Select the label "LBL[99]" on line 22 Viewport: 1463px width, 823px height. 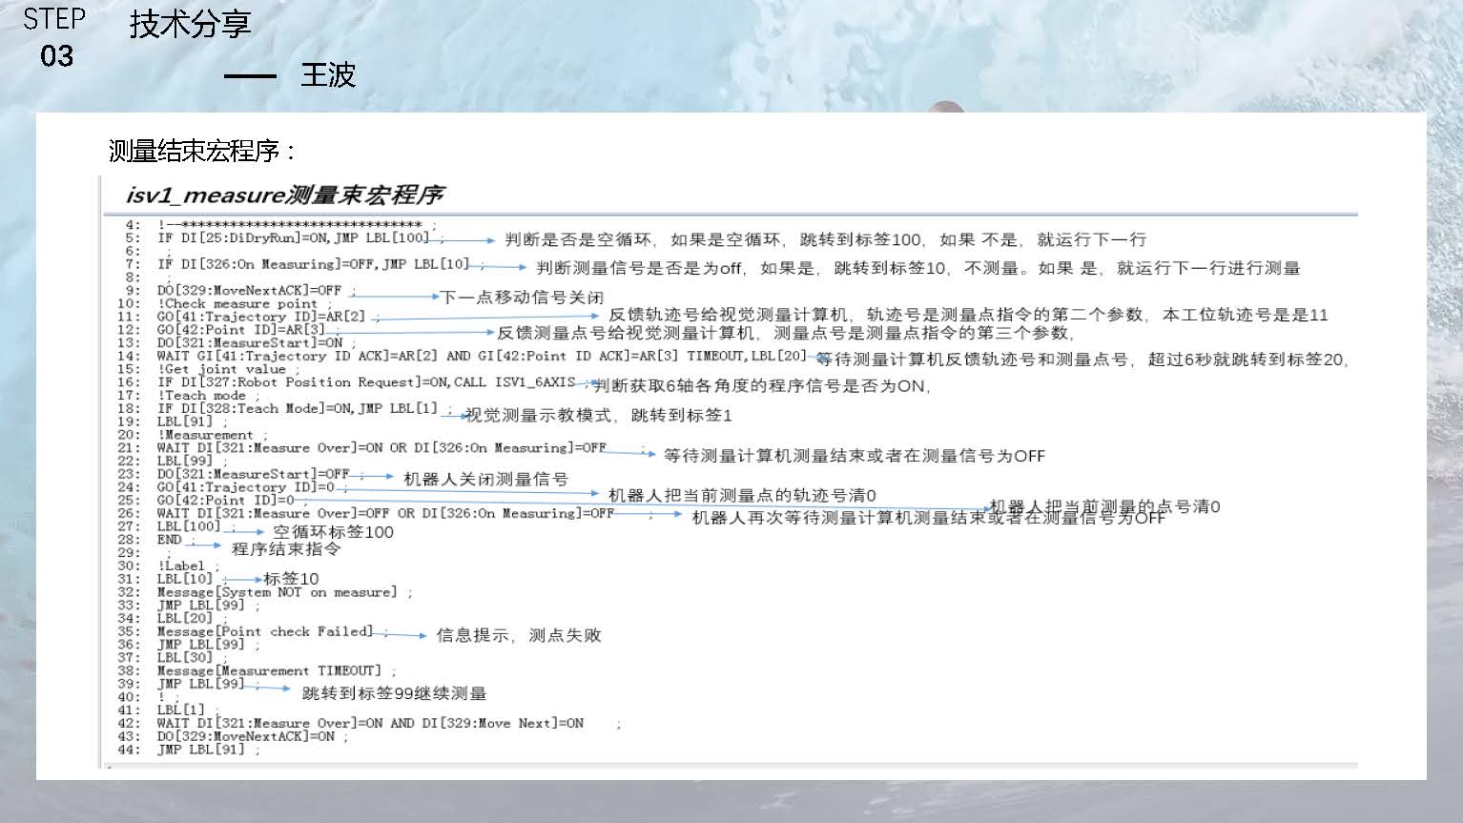coord(185,461)
